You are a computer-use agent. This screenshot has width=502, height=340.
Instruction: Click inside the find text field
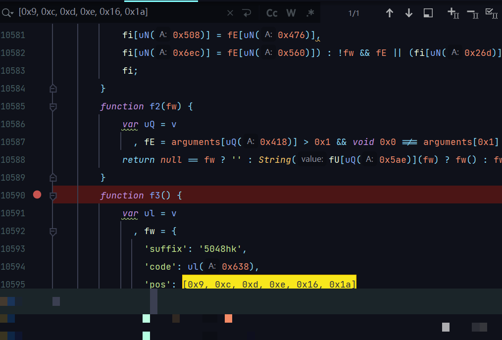click(119, 13)
